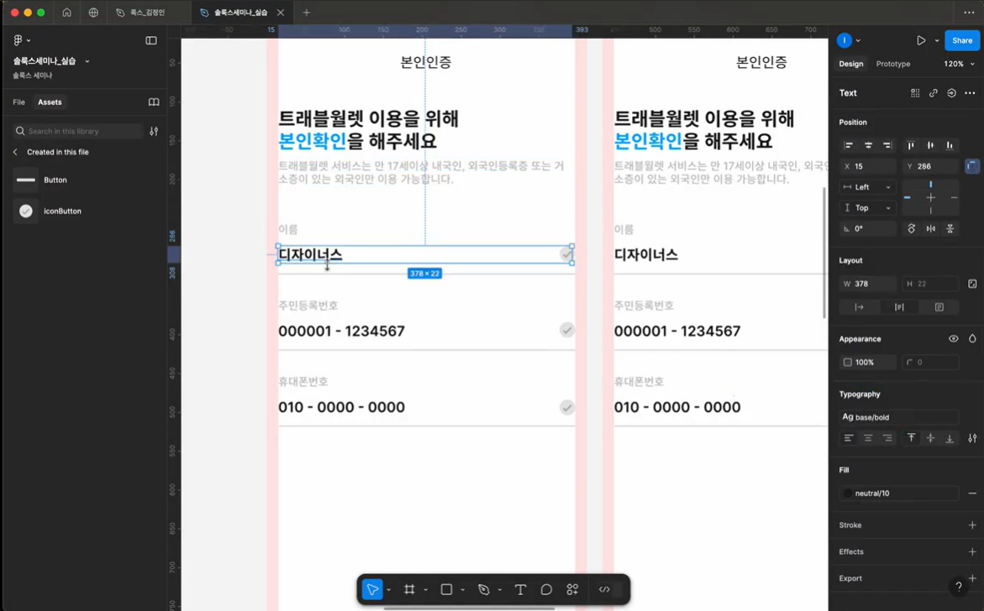Expand the present play options chevron
The height and width of the screenshot is (611, 984).
[937, 41]
